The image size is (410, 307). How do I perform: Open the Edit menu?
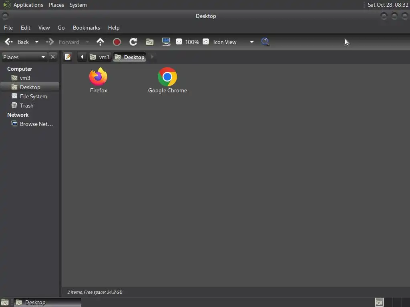[25, 28]
